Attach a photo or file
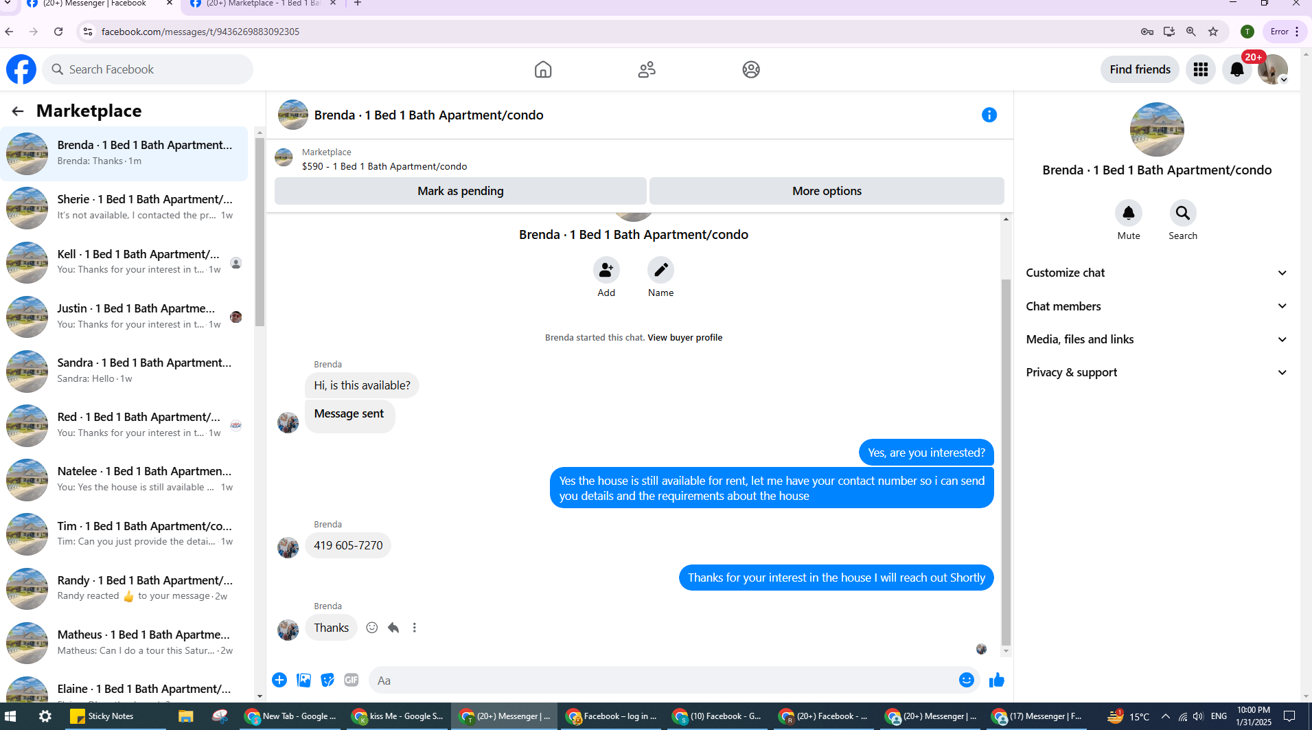The image size is (1312, 730). [x=303, y=680]
